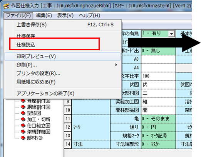Open the 0 - そのまま combo cell

(x=158, y=119)
